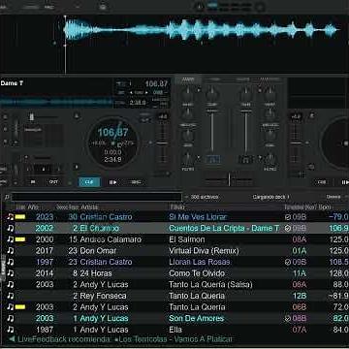Select the artist 24 Horas
The width and height of the screenshot is (349, 349).
click(x=96, y=273)
